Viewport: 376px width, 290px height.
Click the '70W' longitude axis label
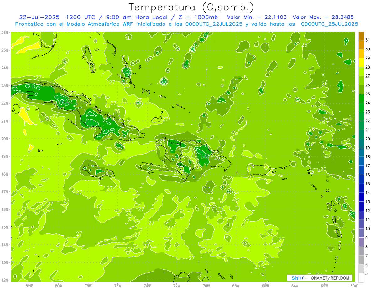coord(206,286)
